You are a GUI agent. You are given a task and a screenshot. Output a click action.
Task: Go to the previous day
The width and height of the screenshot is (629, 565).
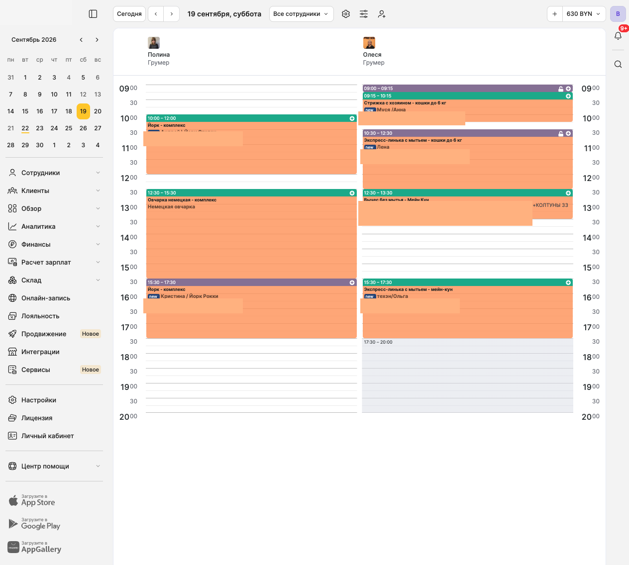pos(156,14)
